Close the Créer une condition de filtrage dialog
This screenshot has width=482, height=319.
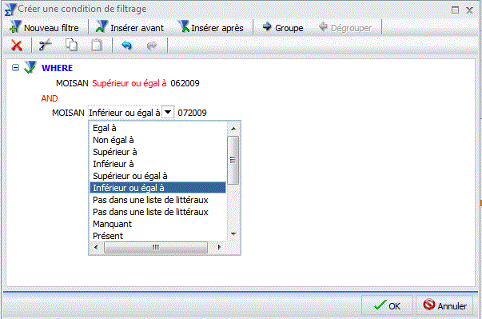[x=469, y=10]
